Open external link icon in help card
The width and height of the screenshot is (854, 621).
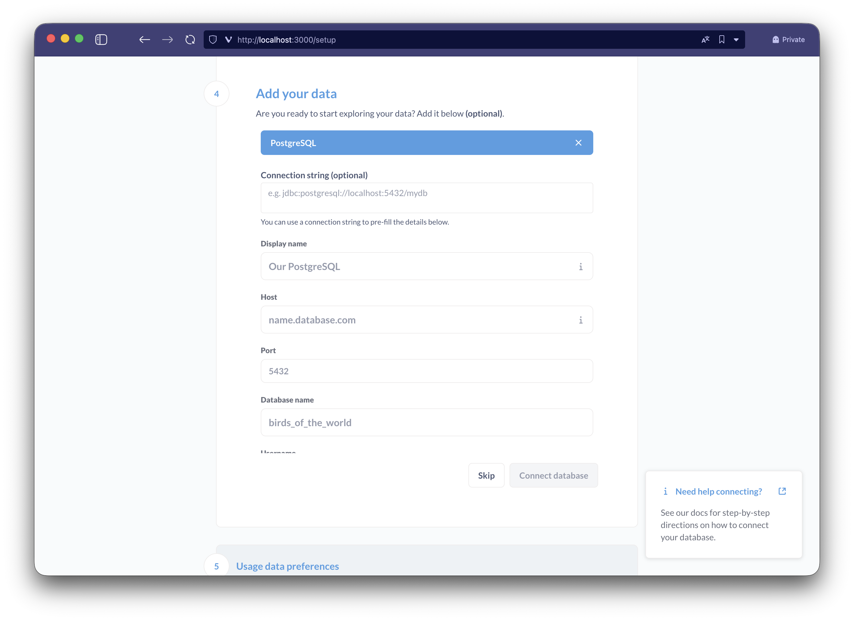782,491
